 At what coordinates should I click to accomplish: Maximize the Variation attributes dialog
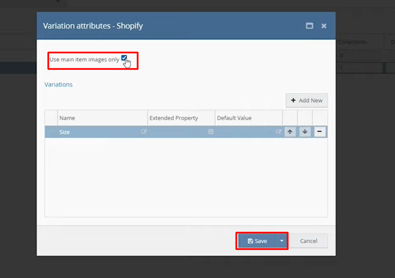pos(309,26)
